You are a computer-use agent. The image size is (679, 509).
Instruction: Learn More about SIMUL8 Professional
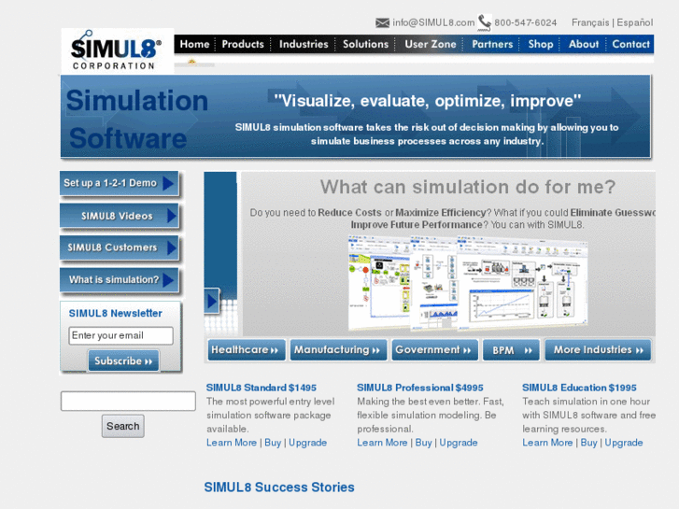(x=382, y=443)
